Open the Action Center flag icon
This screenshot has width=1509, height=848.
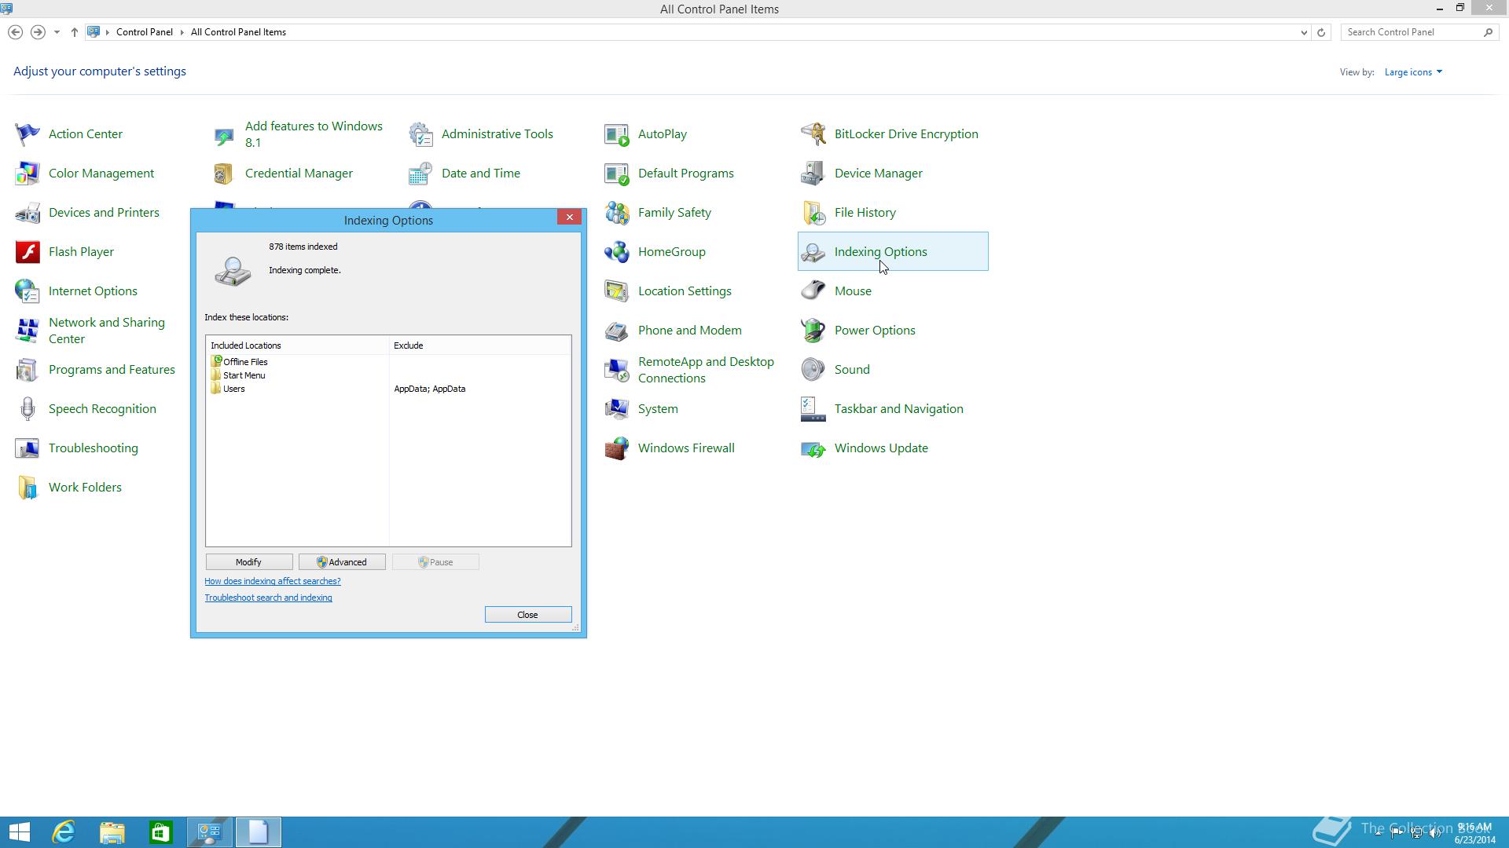pos(28,134)
